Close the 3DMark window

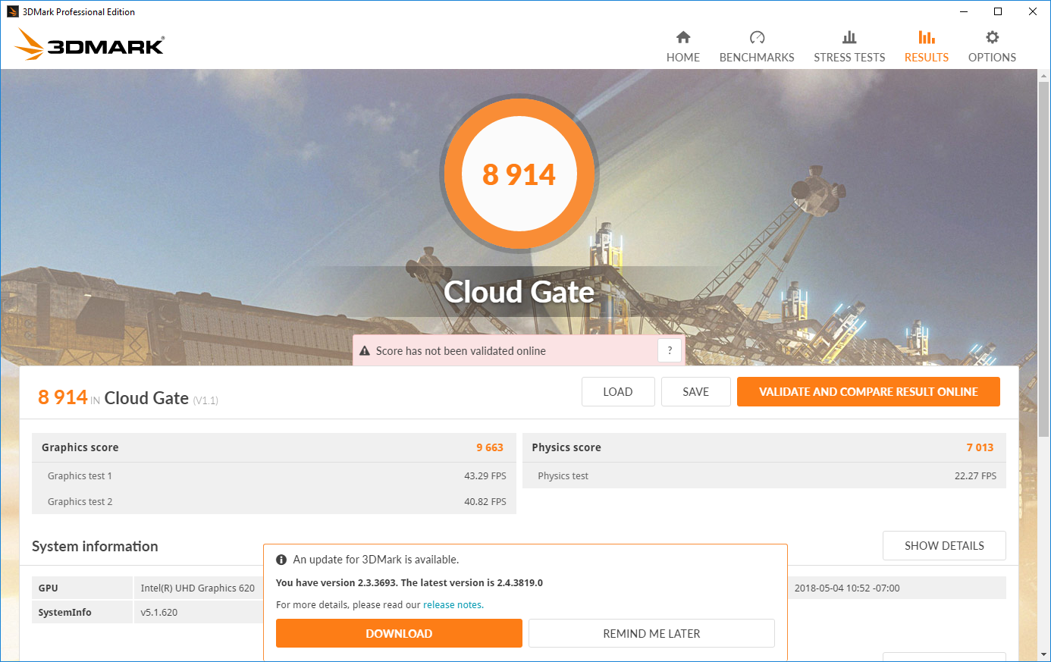[1033, 11]
